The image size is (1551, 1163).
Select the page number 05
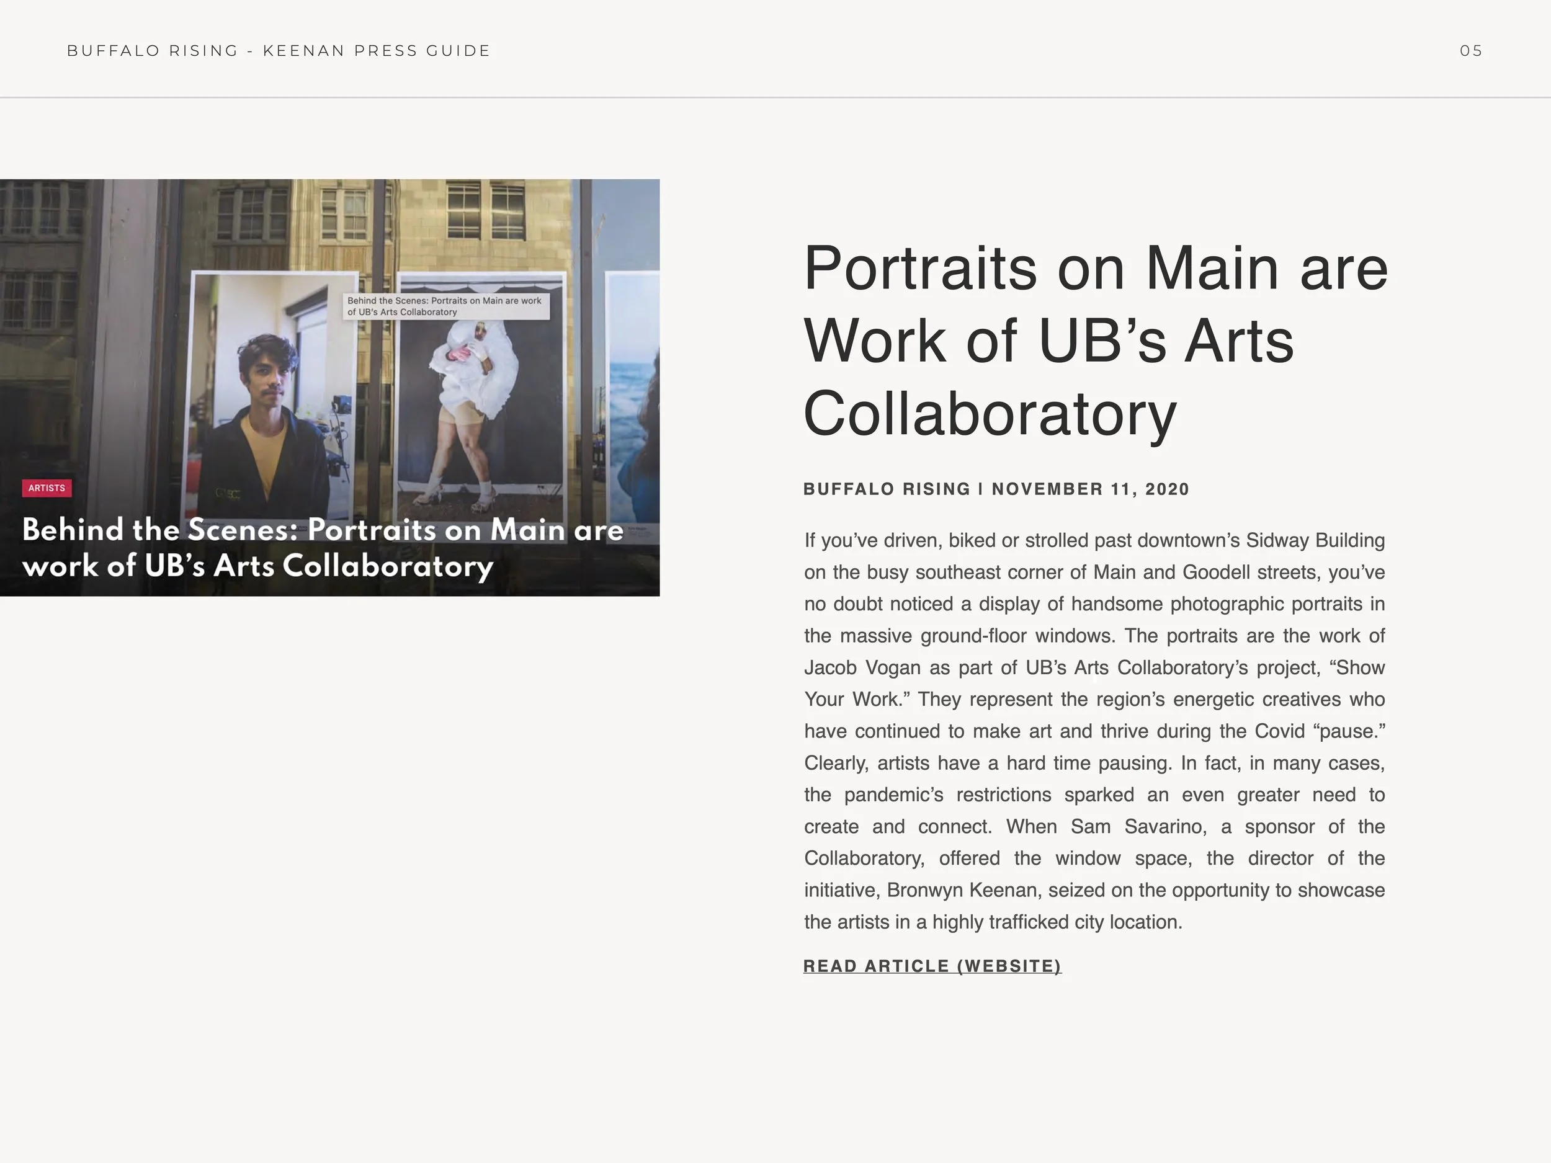pos(1470,50)
